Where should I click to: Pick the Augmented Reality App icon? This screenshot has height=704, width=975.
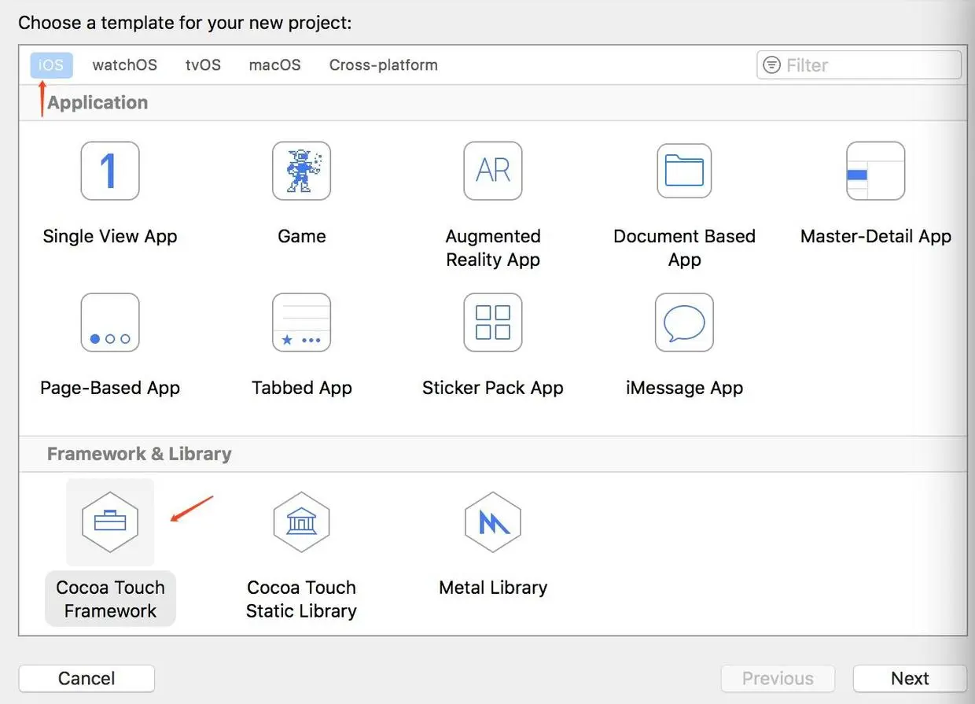click(x=493, y=171)
